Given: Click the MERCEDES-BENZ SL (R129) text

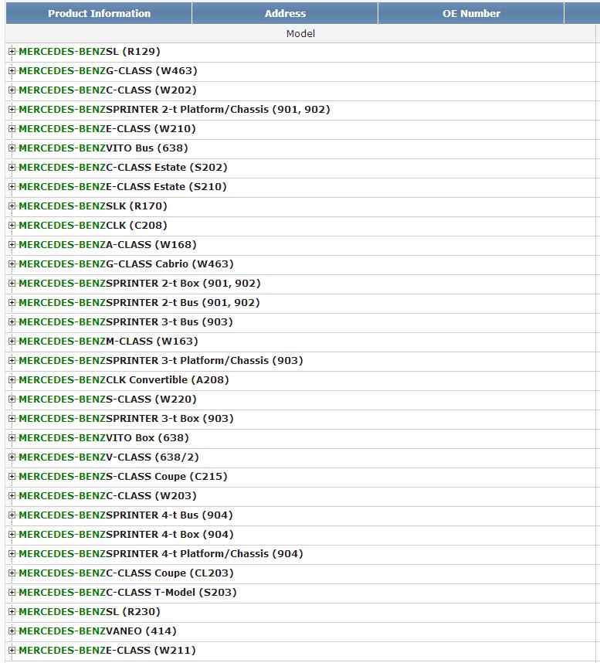Looking at the screenshot, I should 90,52.
